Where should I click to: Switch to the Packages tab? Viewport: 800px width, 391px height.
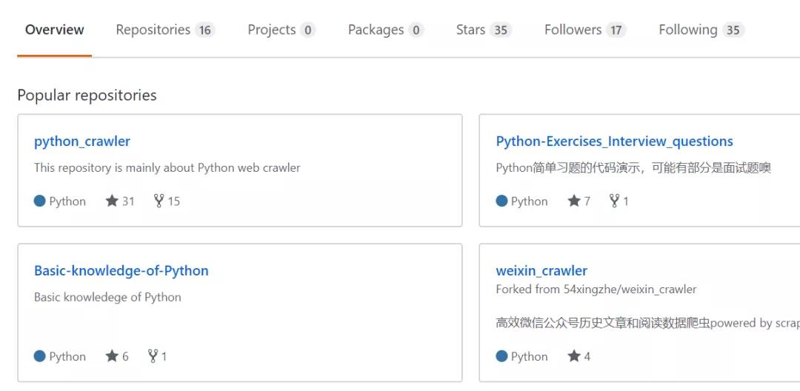click(x=376, y=30)
